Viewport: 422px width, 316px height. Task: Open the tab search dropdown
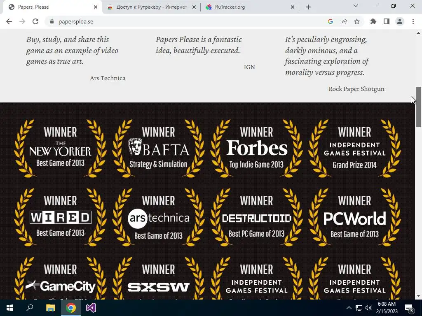(356, 6)
